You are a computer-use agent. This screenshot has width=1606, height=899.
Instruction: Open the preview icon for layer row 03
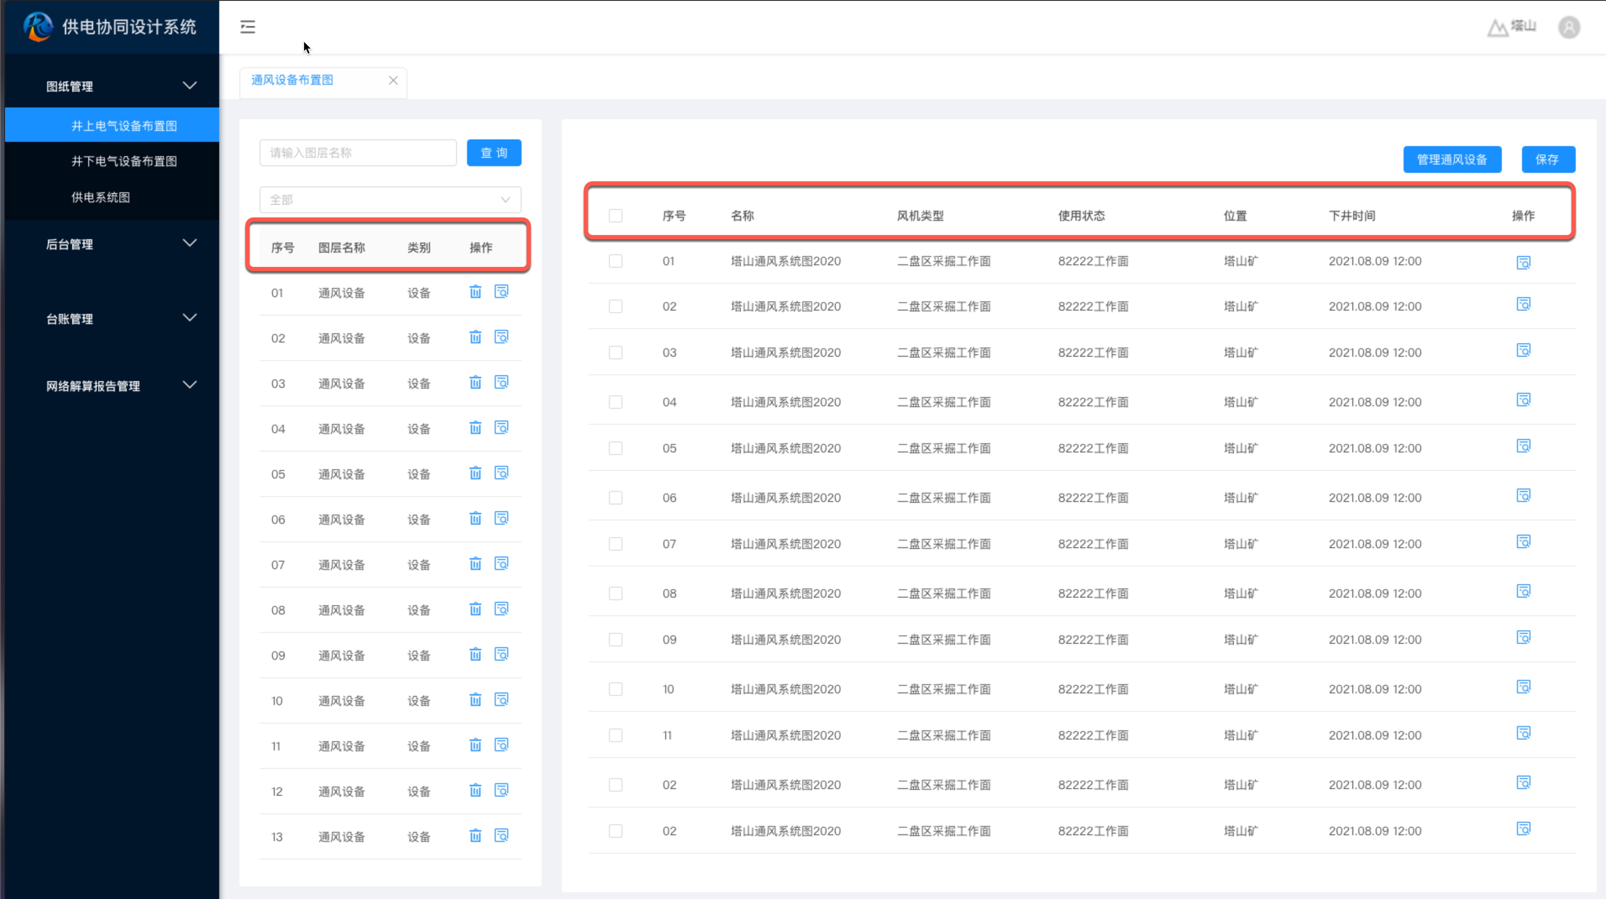(501, 382)
